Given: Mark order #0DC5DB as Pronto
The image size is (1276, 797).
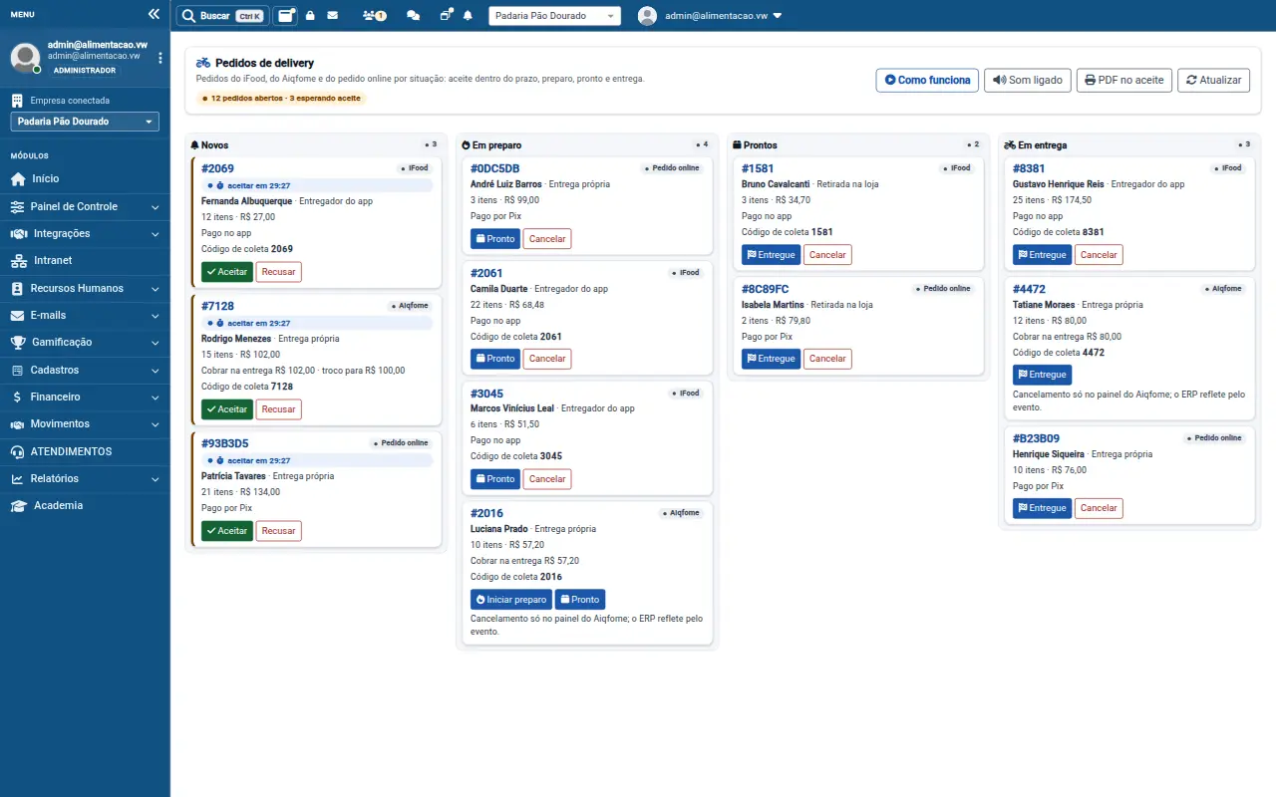Looking at the screenshot, I should (x=495, y=239).
